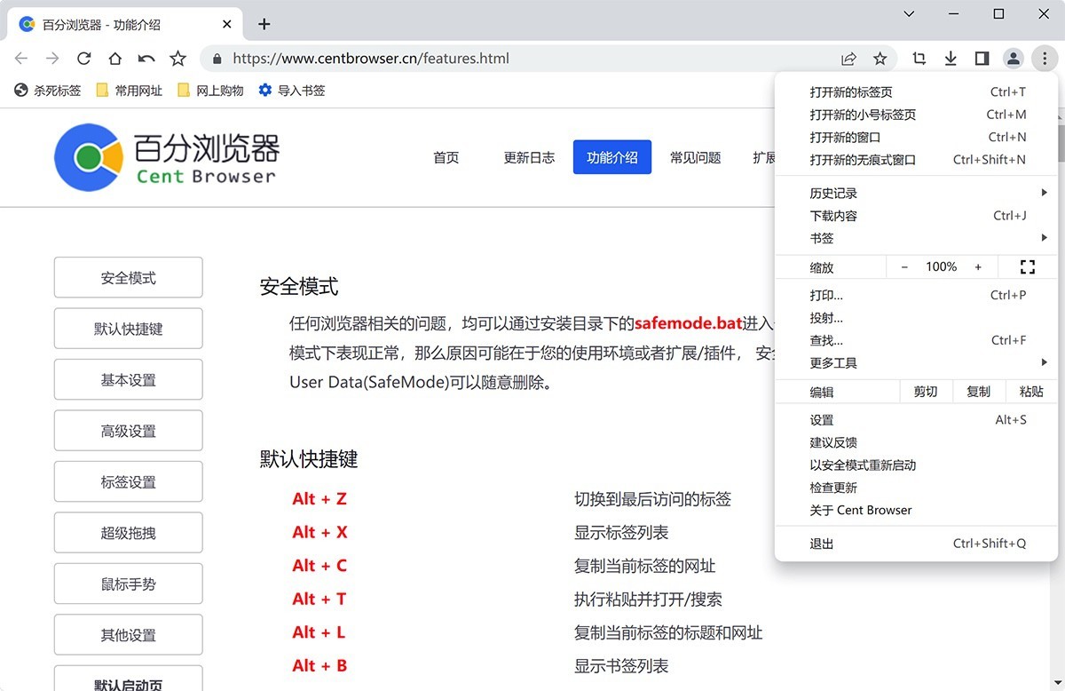The image size is (1065, 691).
Task: Click the share page icon in address bar
Action: pyautogui.click(x=848, y=59)
